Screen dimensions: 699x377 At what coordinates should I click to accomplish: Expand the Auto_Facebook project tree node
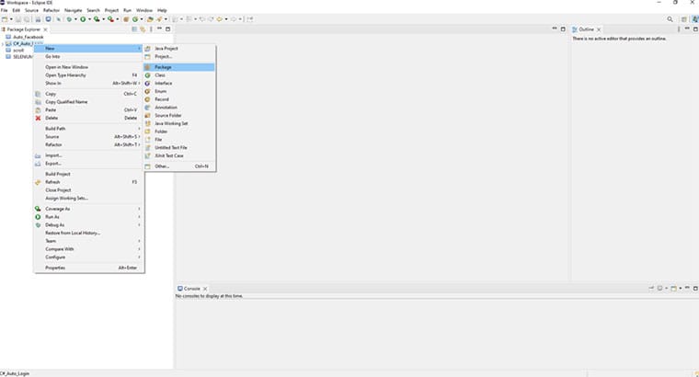tap(4, 36)
